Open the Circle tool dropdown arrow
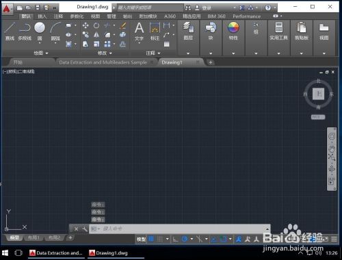This screenshot has height=260, width=342. click(40, 43)
